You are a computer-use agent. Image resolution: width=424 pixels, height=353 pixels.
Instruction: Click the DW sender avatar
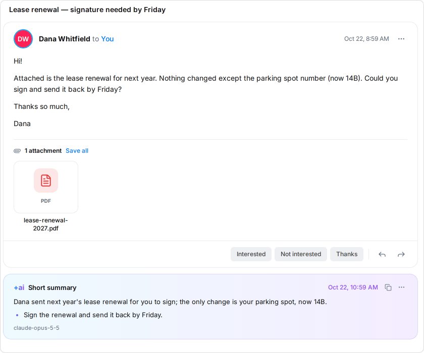(23, 39)
